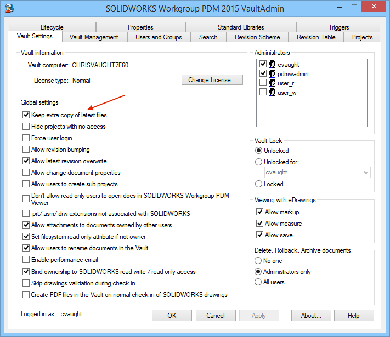Open the About dialog
This screenshot has width=390, height=337.
coord(311,316)
